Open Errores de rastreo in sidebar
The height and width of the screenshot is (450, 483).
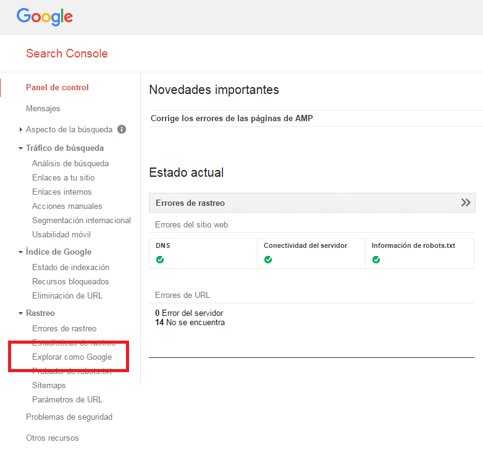click(64, 329)
